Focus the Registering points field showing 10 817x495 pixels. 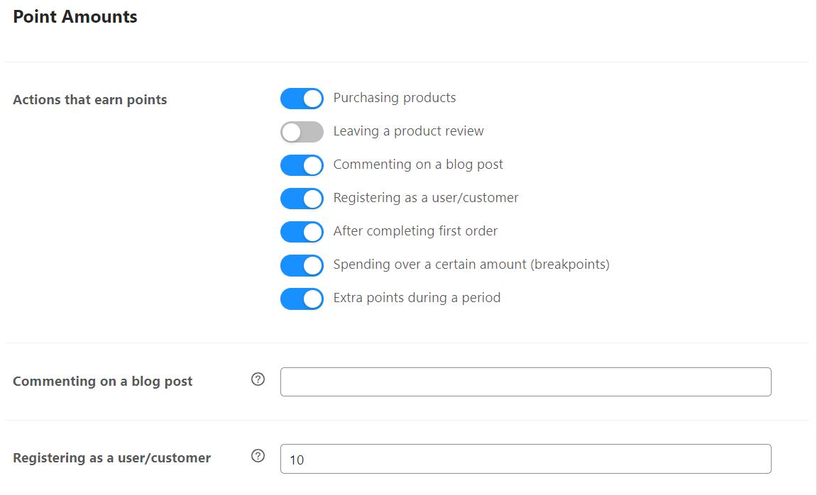pos(525,459)
